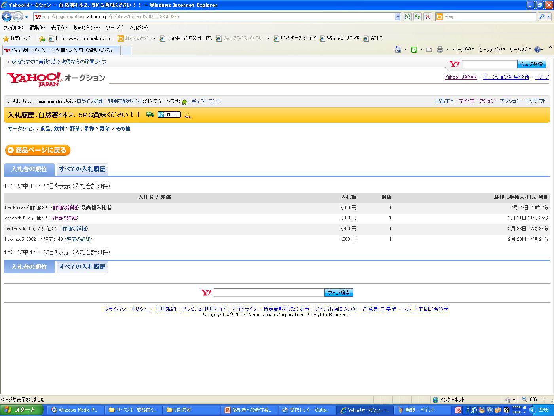This screenshot has width=554, height=416.
Task: Click the Refresh page icon
Action: tap(417, 17)
